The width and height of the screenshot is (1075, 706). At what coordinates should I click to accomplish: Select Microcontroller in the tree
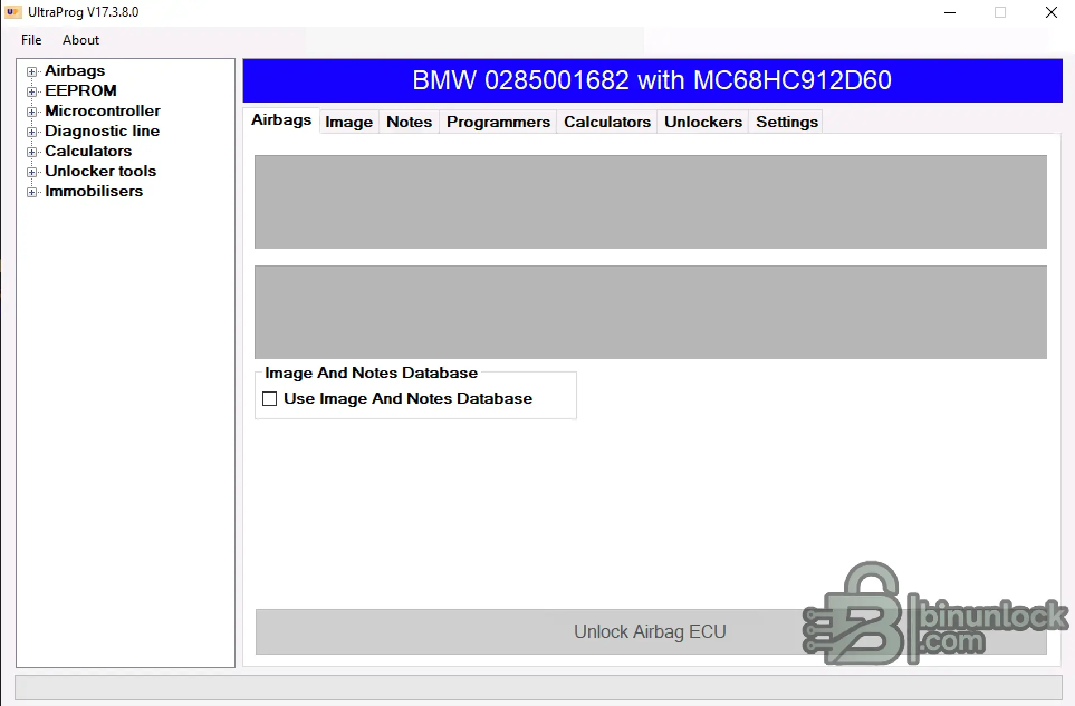tap(103, 111)
